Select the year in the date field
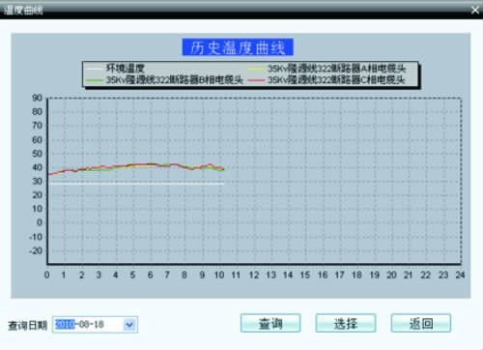This screenshot has height=350, width=483. tap(65, 324)
